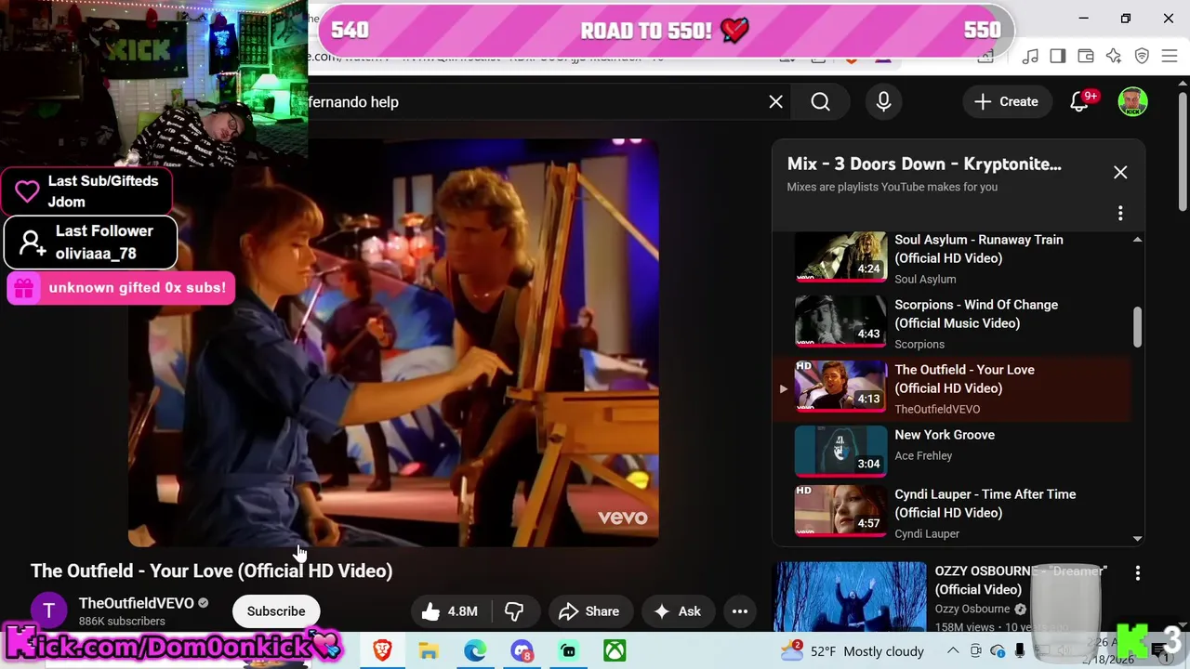Click the microphone icon in system tray
The height and width of the screenshot is (669, 1190).
tap(1020, 651)
